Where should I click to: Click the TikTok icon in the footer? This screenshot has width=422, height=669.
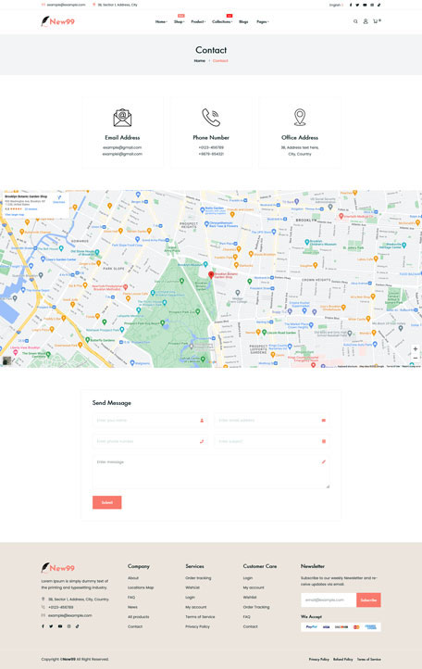tap(77, 626)
